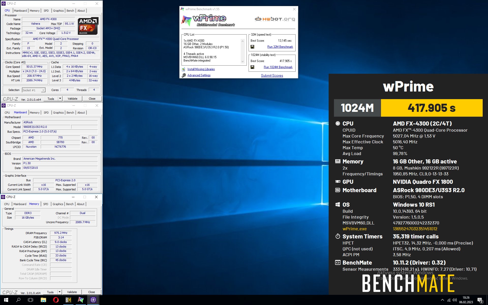The height and width of the screenshot is (305, 488).
Task: Click Run 32M Benchmark link
Action: click(280, 47)
